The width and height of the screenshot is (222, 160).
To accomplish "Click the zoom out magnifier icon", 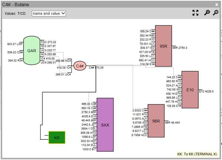I will tap(215, 13).
